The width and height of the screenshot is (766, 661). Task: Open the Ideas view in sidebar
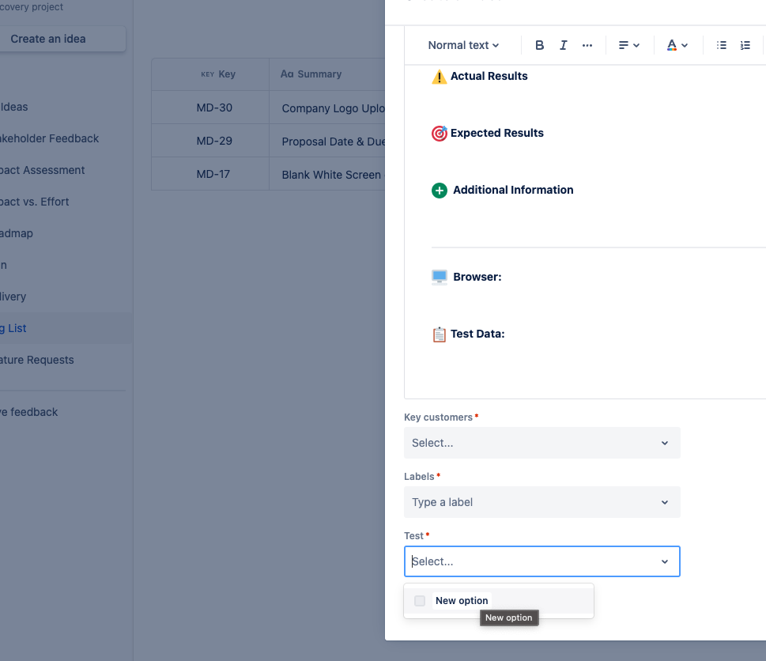pyautogui.click(x=13, y=107)
